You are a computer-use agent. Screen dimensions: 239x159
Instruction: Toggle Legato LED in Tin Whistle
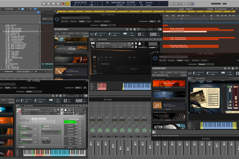(42, 126)
